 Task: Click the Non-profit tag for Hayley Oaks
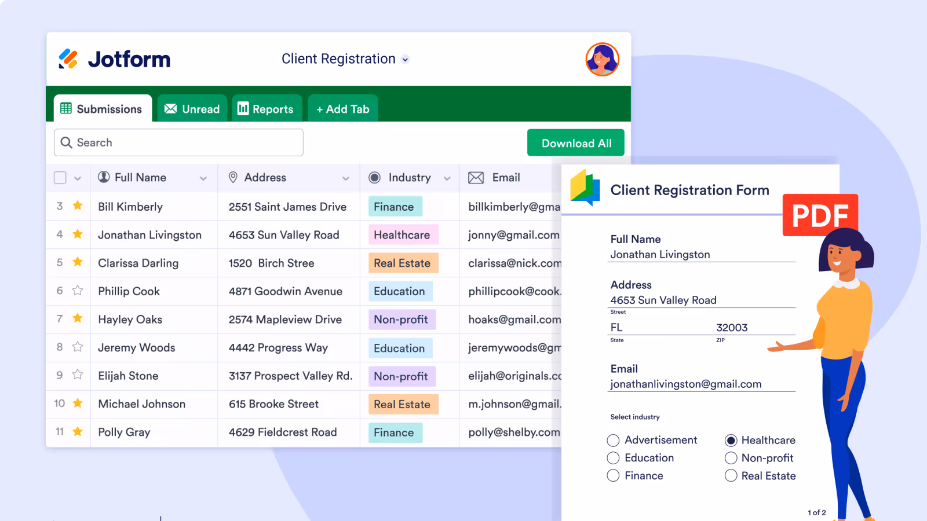point(402,320)
